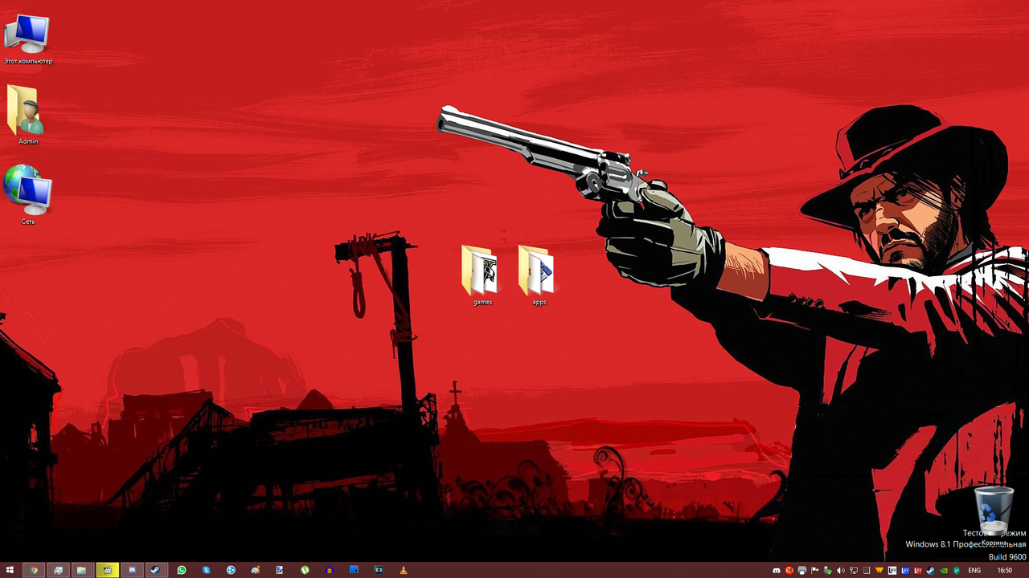Image resolution: width=1029 pixels, height=578 pixels.
Task: Launch the Paint palette icon in taskbar
Action: [256, 570]
